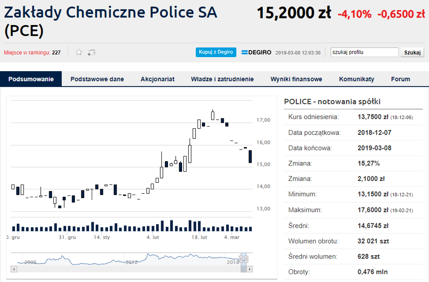Click the last candlestick on the price chart

click(250, 156)
